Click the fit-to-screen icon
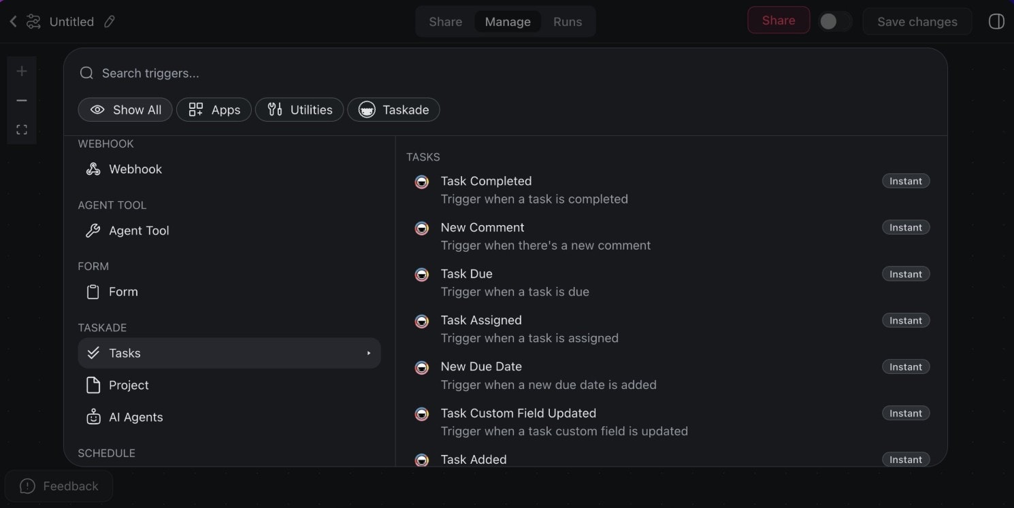1014x508 pixels. [22, 130]
